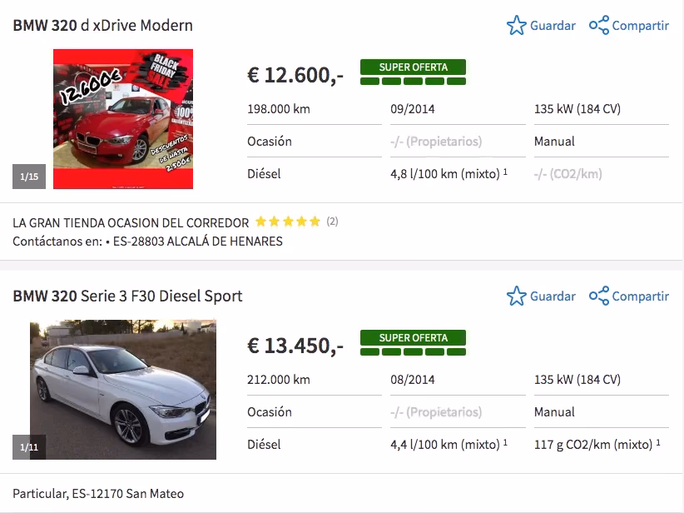Click the five-star rating of LA GRAN TIENDA OCASION
The image size is (684, 513).
point(286,222)
